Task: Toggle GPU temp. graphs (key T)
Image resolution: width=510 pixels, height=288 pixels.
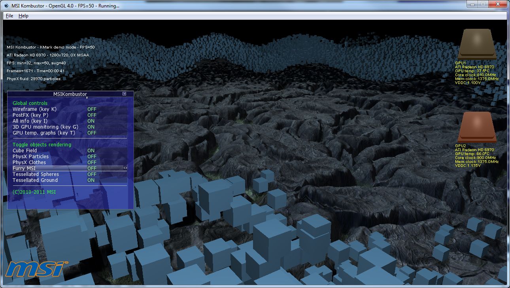Action: 70,133
